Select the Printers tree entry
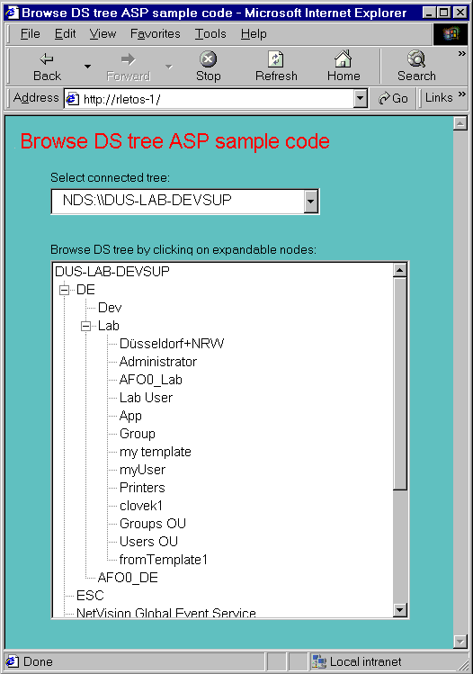The image size is (473, 674). [x=142, y=488]
